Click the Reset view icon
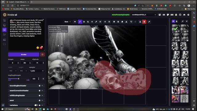Image resolution: width=197 pixels, height=111 pixels. (x=109, y=22)
